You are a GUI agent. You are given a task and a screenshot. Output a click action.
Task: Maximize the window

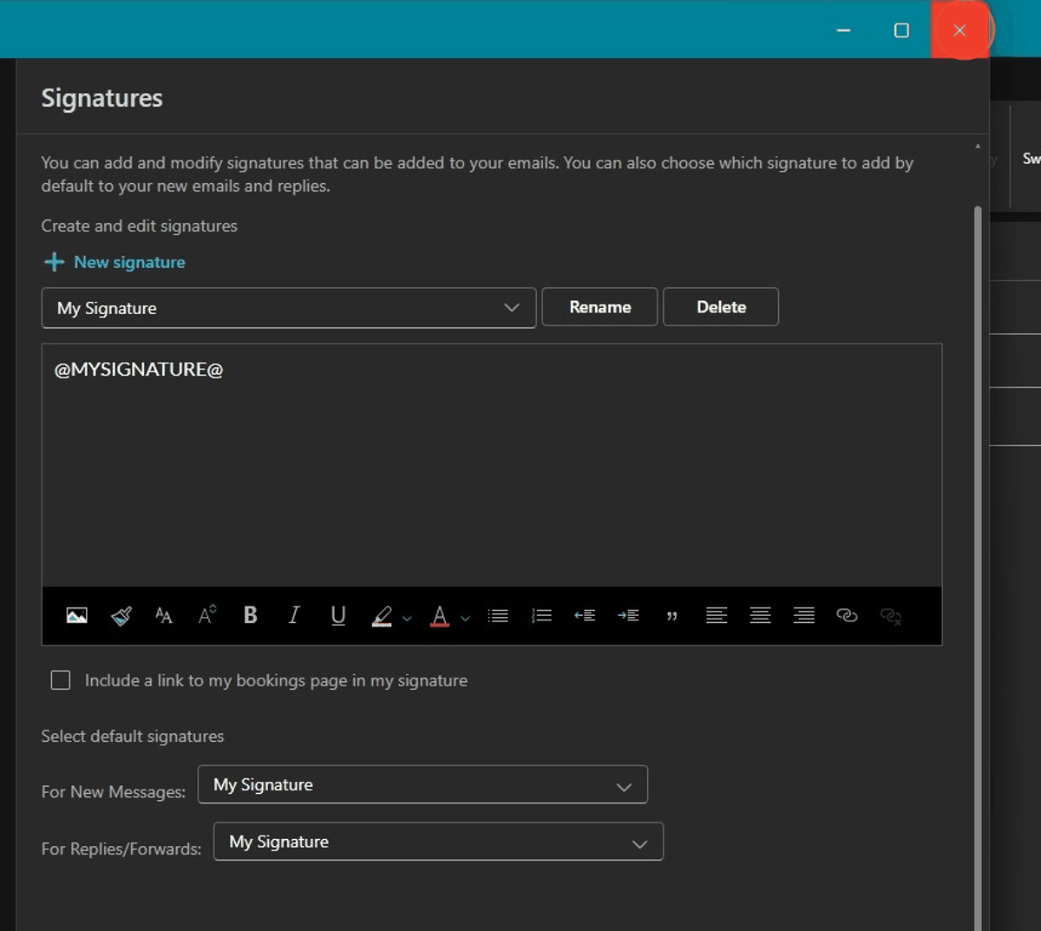[x=901, y=30]
